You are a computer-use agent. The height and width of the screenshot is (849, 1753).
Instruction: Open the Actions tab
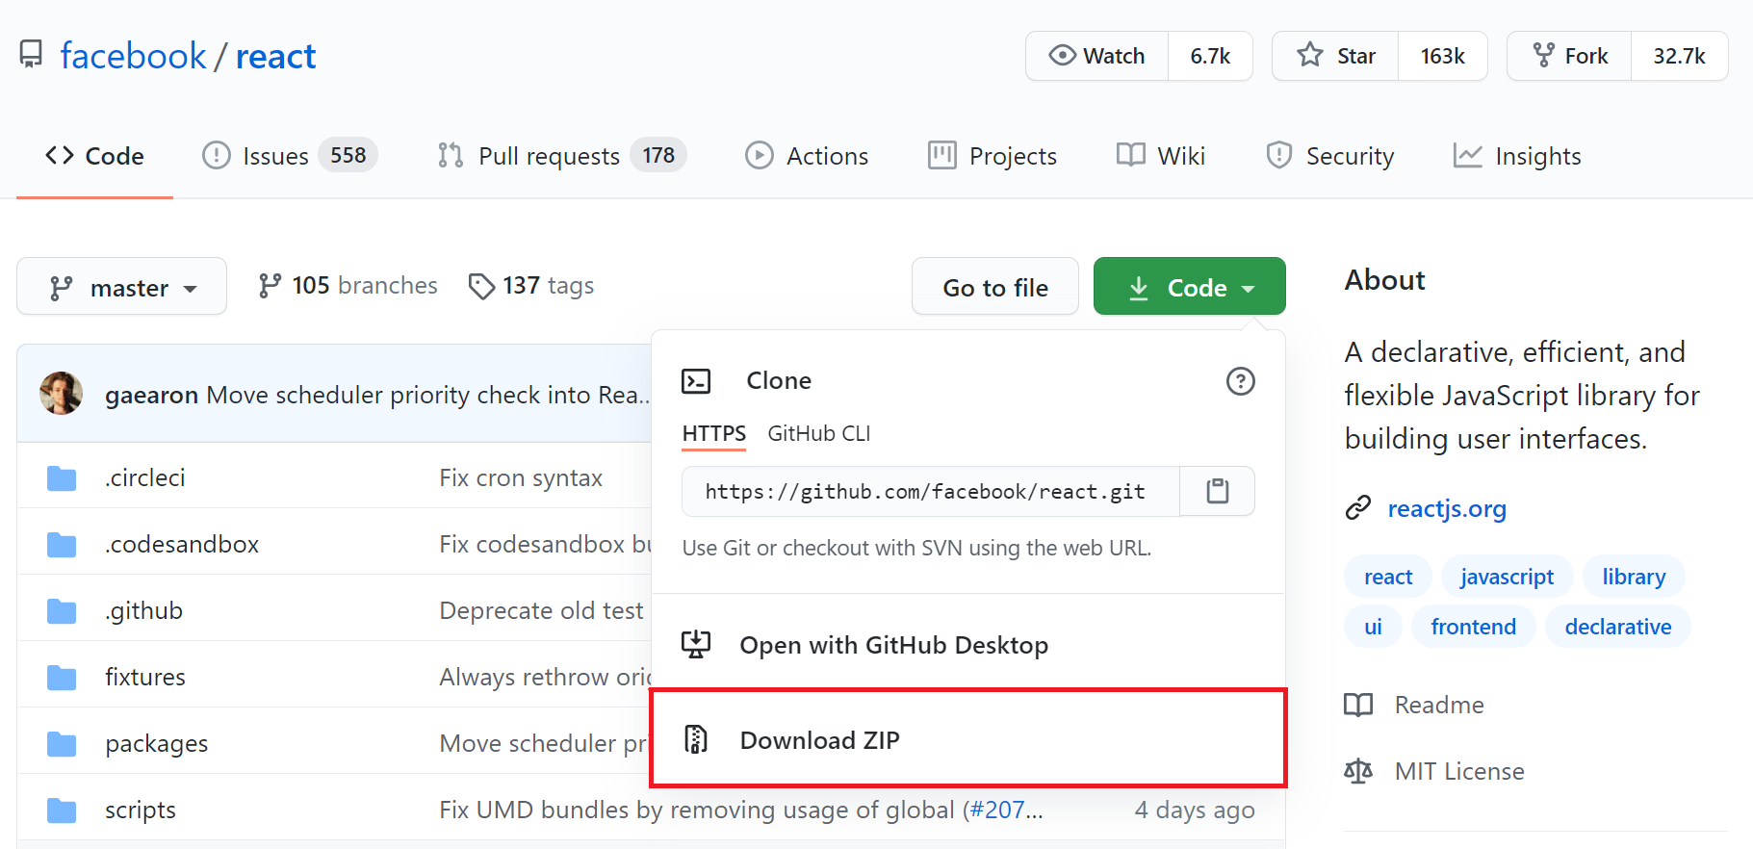(x=807, y=156)
